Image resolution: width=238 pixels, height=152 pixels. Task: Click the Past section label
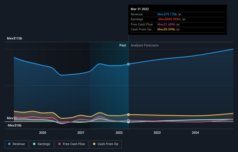pyautogui.click(x=123, y=45)
